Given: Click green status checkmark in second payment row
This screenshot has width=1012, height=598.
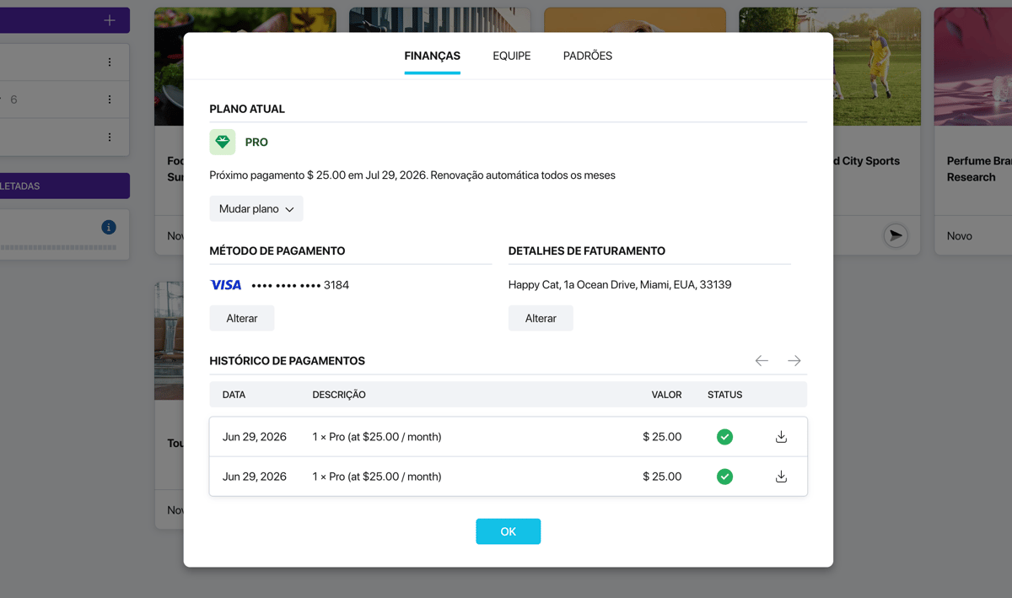Looking at the screenshot, I should pos(724,477).
